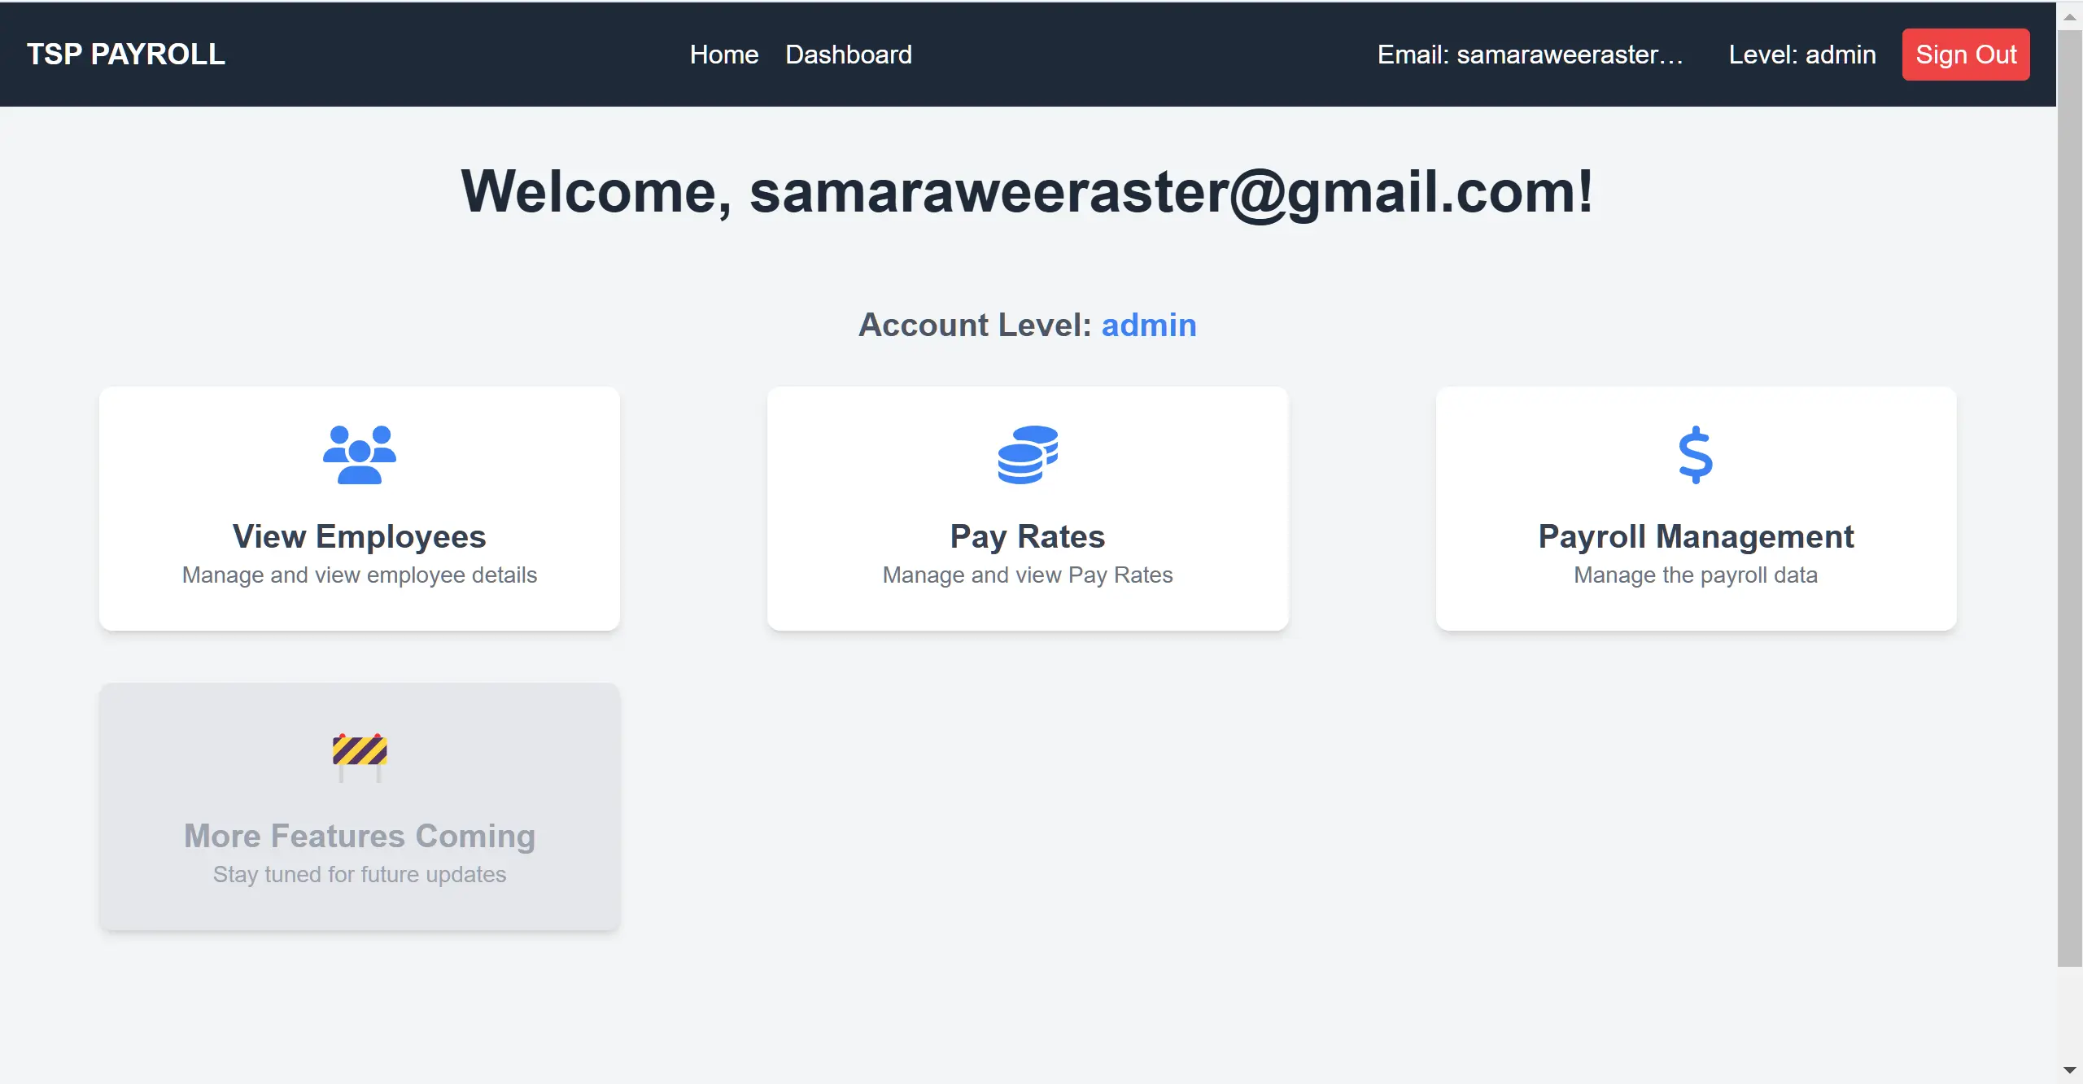Click the scrollbar up arrow
Screen dimensions: 2083x1084
tap(2070, 16)
